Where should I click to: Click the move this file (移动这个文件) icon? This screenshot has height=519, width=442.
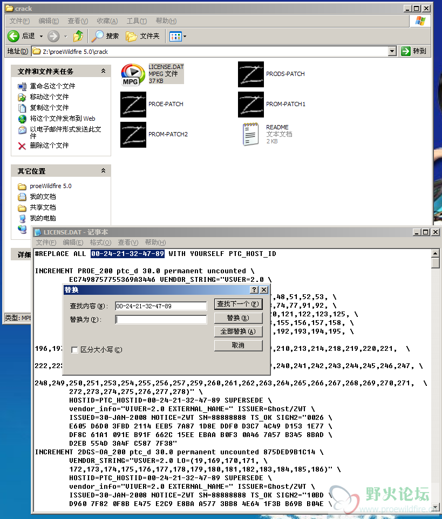[x=22, y=97]
